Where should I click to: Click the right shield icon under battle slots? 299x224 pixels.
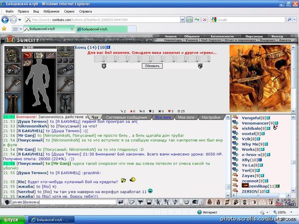pos(200,66)
